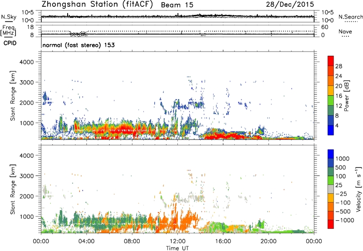Click the '24' power colorbar label
The width and height of the screenshot is (363, 251).
tap(338, 76)
